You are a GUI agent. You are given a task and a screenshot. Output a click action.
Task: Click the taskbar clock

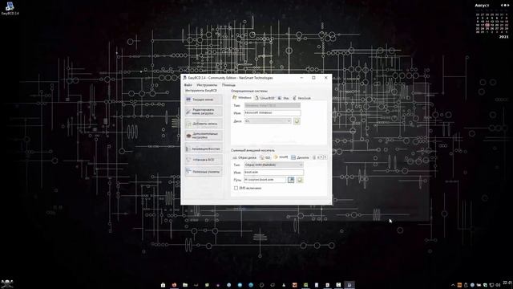point(507,283)
